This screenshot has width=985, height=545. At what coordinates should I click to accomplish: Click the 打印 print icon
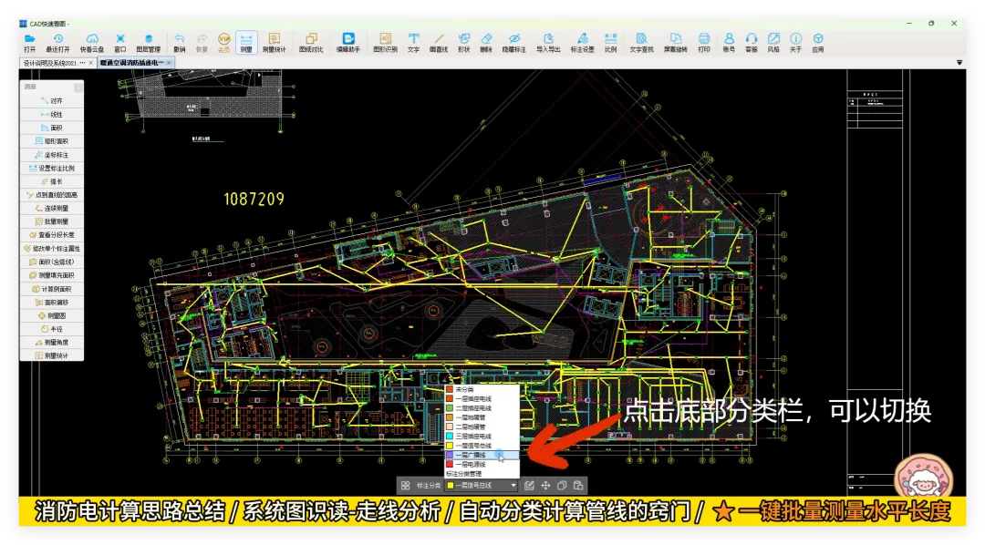[x=704, y=43]
